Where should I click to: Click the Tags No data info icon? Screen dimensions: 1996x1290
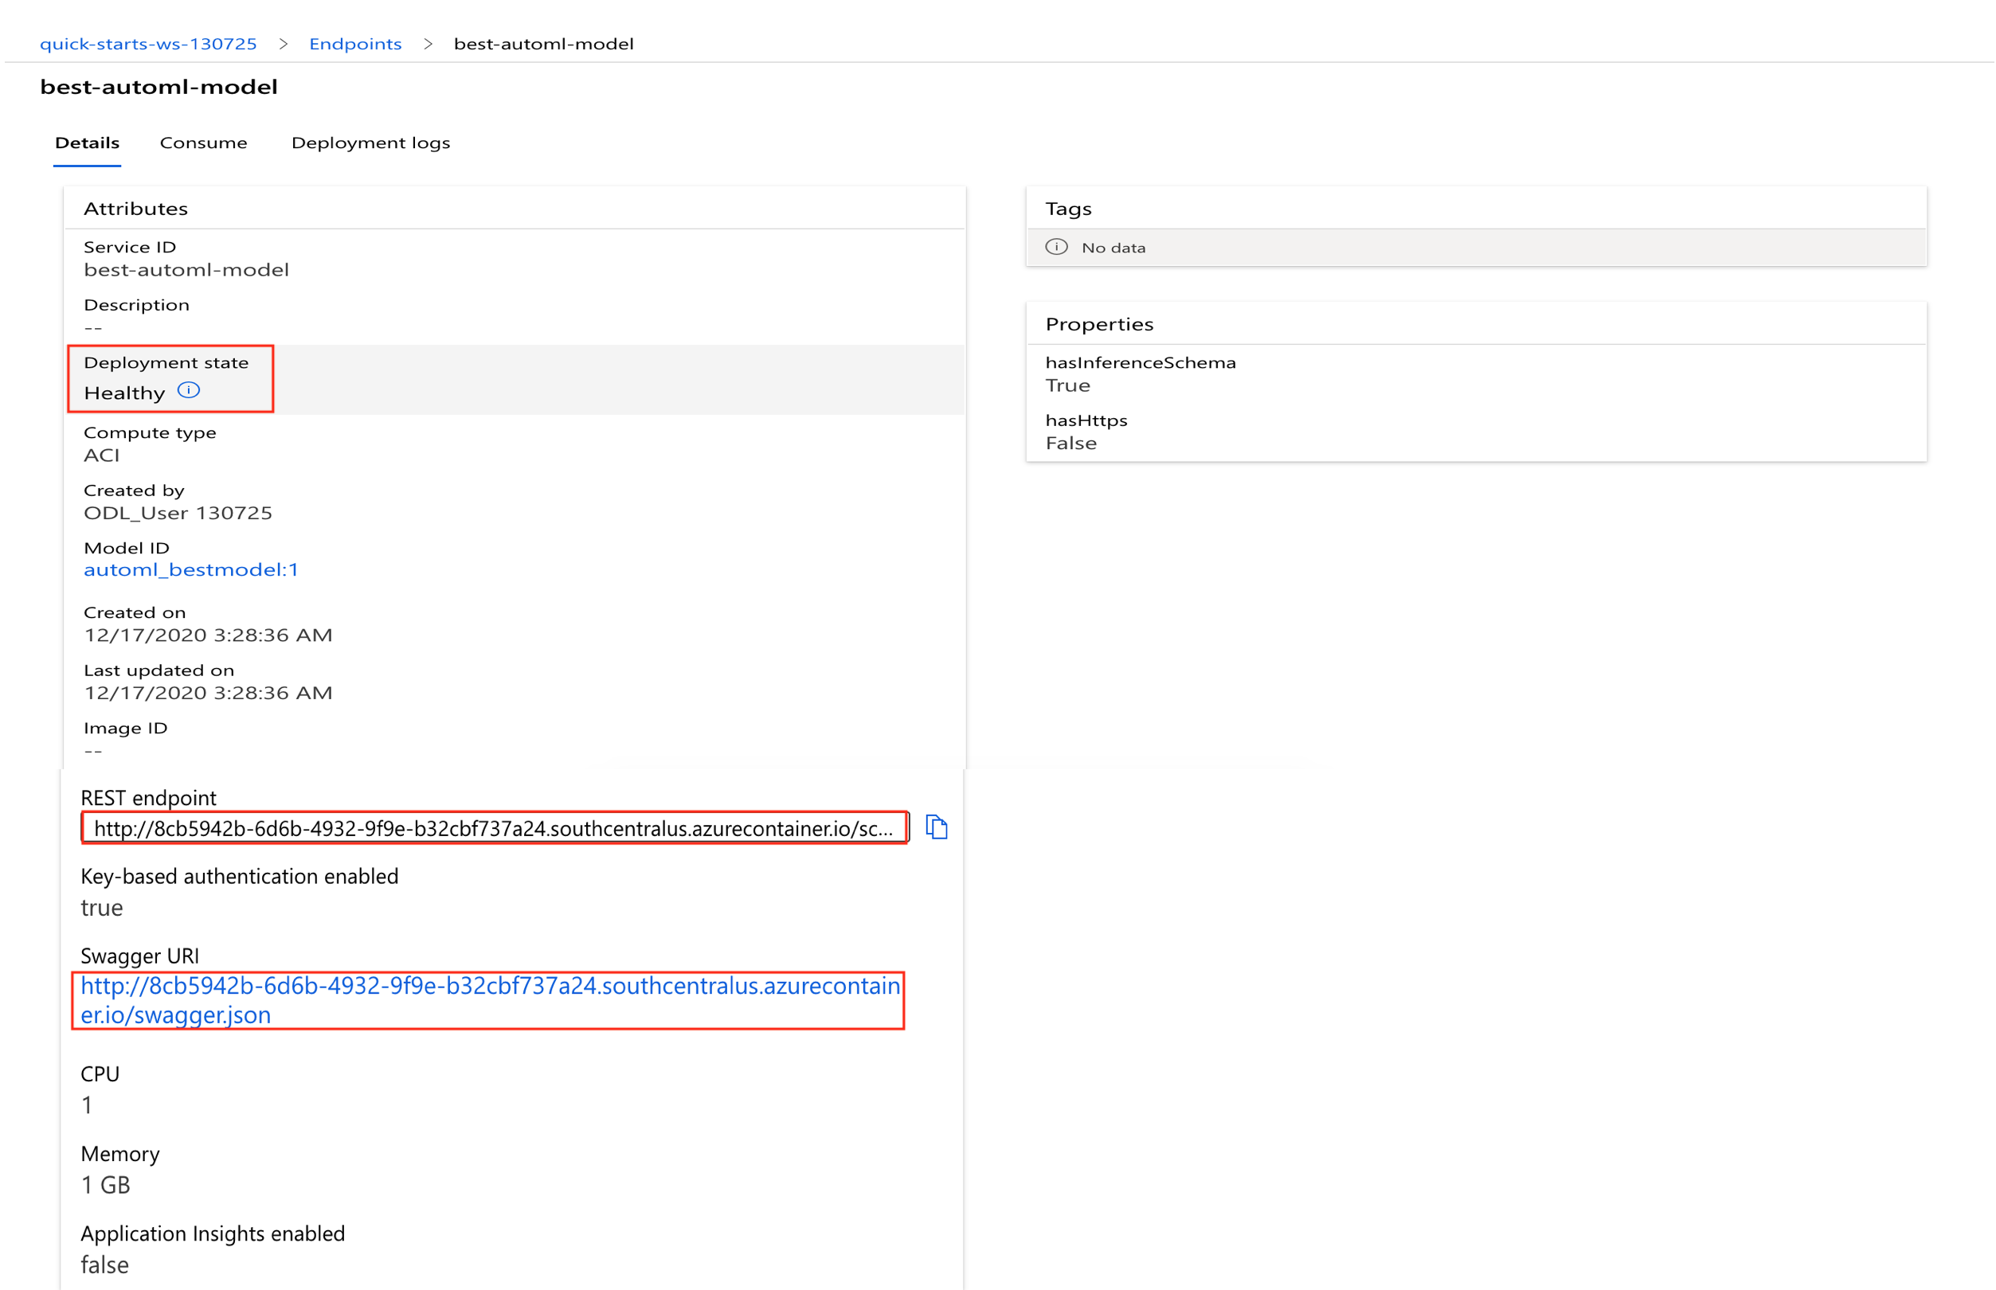pyautogui.click(x=1056, y=247)
